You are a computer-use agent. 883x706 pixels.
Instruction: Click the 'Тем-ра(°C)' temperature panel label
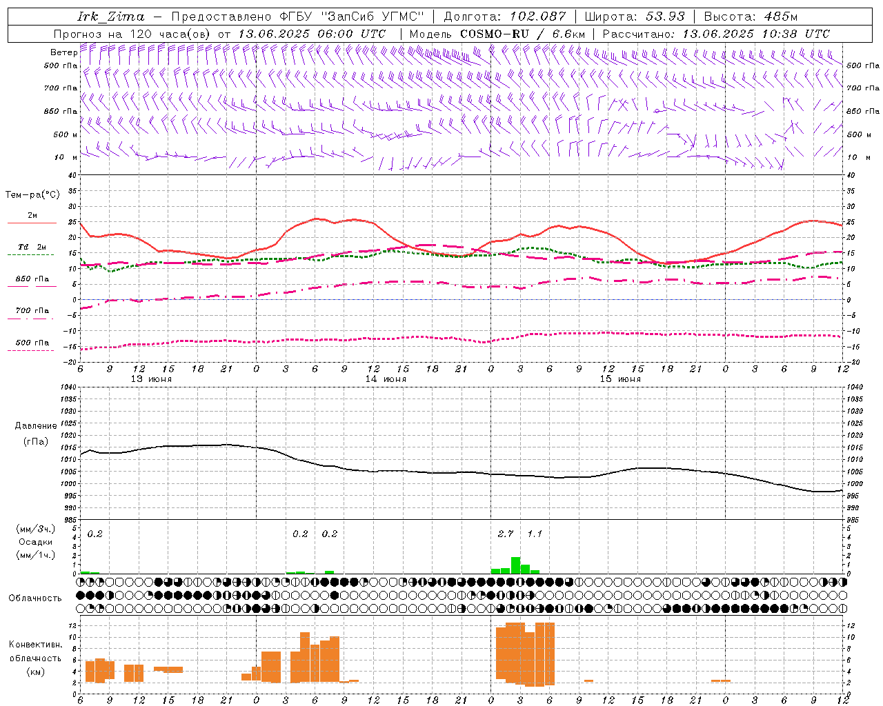tap(32, 195)
